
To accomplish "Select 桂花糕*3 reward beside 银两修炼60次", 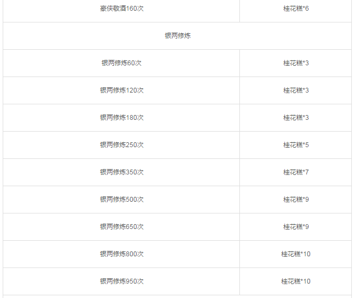I will point(296,63).
